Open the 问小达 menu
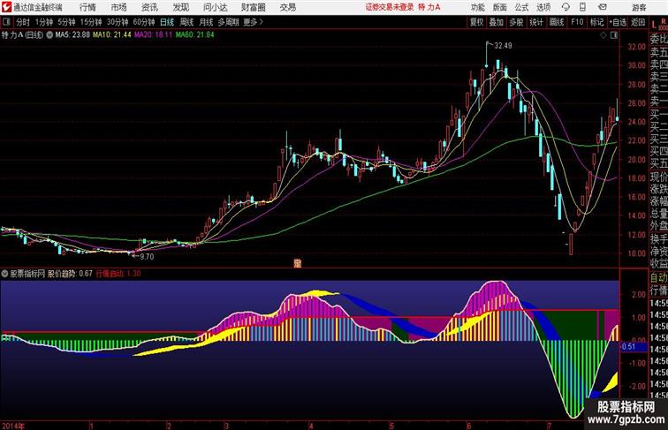Screen dimensions: 668x430 pyautogui.click(x=215, y=7)
